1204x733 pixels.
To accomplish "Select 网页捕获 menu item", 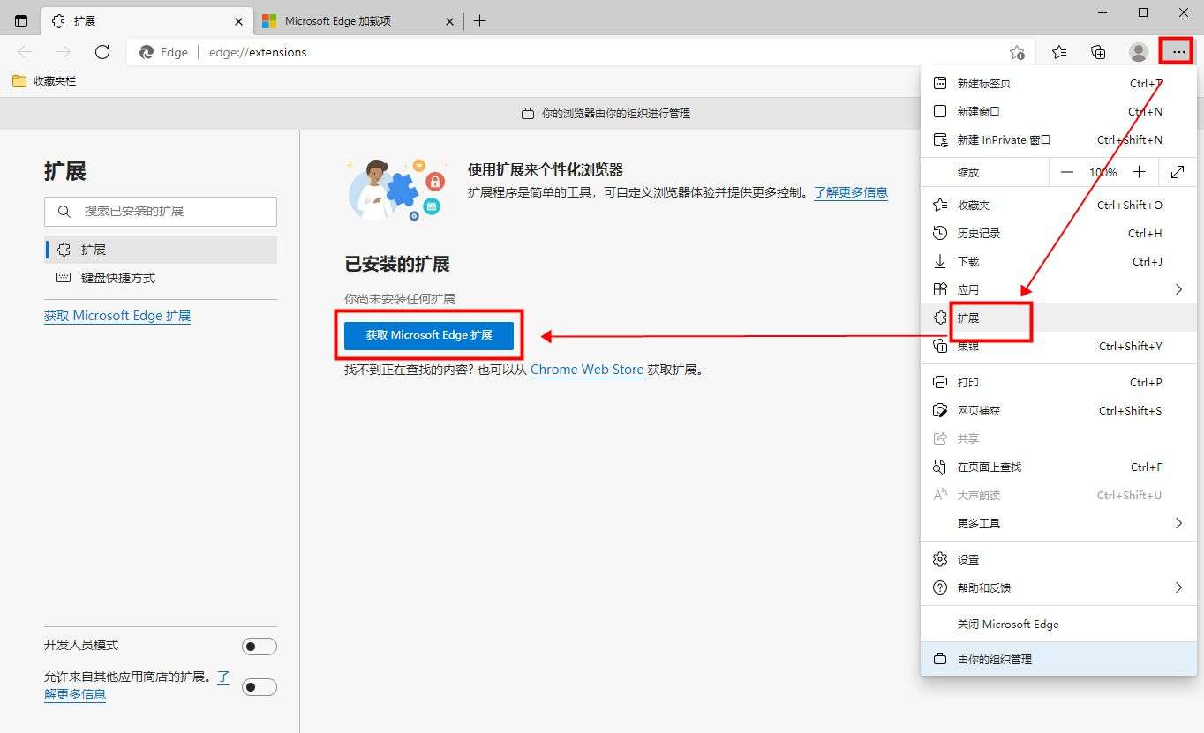I will point(1058,410).
